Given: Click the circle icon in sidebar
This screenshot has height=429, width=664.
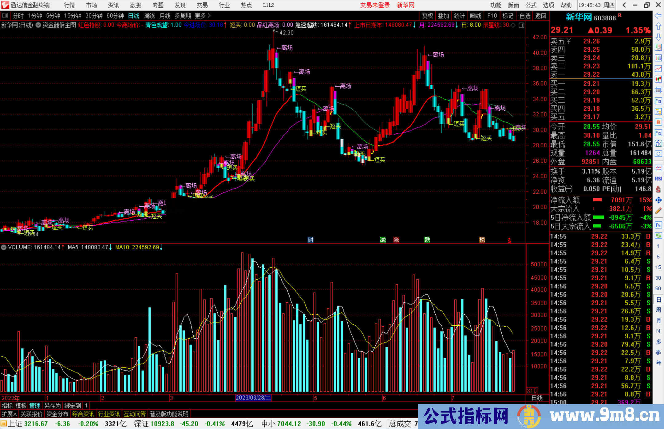Looking at the screenshot, I should click(x=658, y=154).
